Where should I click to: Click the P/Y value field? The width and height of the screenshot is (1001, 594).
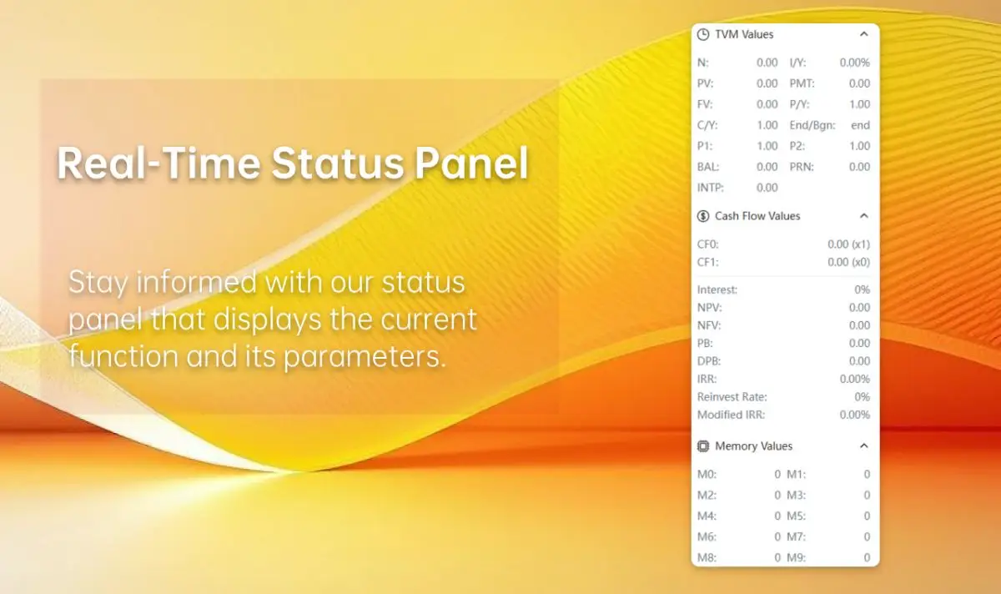click(x=859, y=104)
